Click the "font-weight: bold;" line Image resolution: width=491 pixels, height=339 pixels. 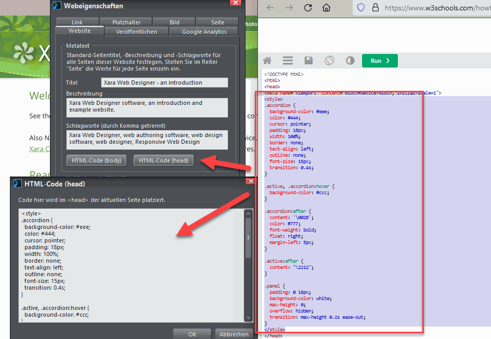click(x=293, y=230)
